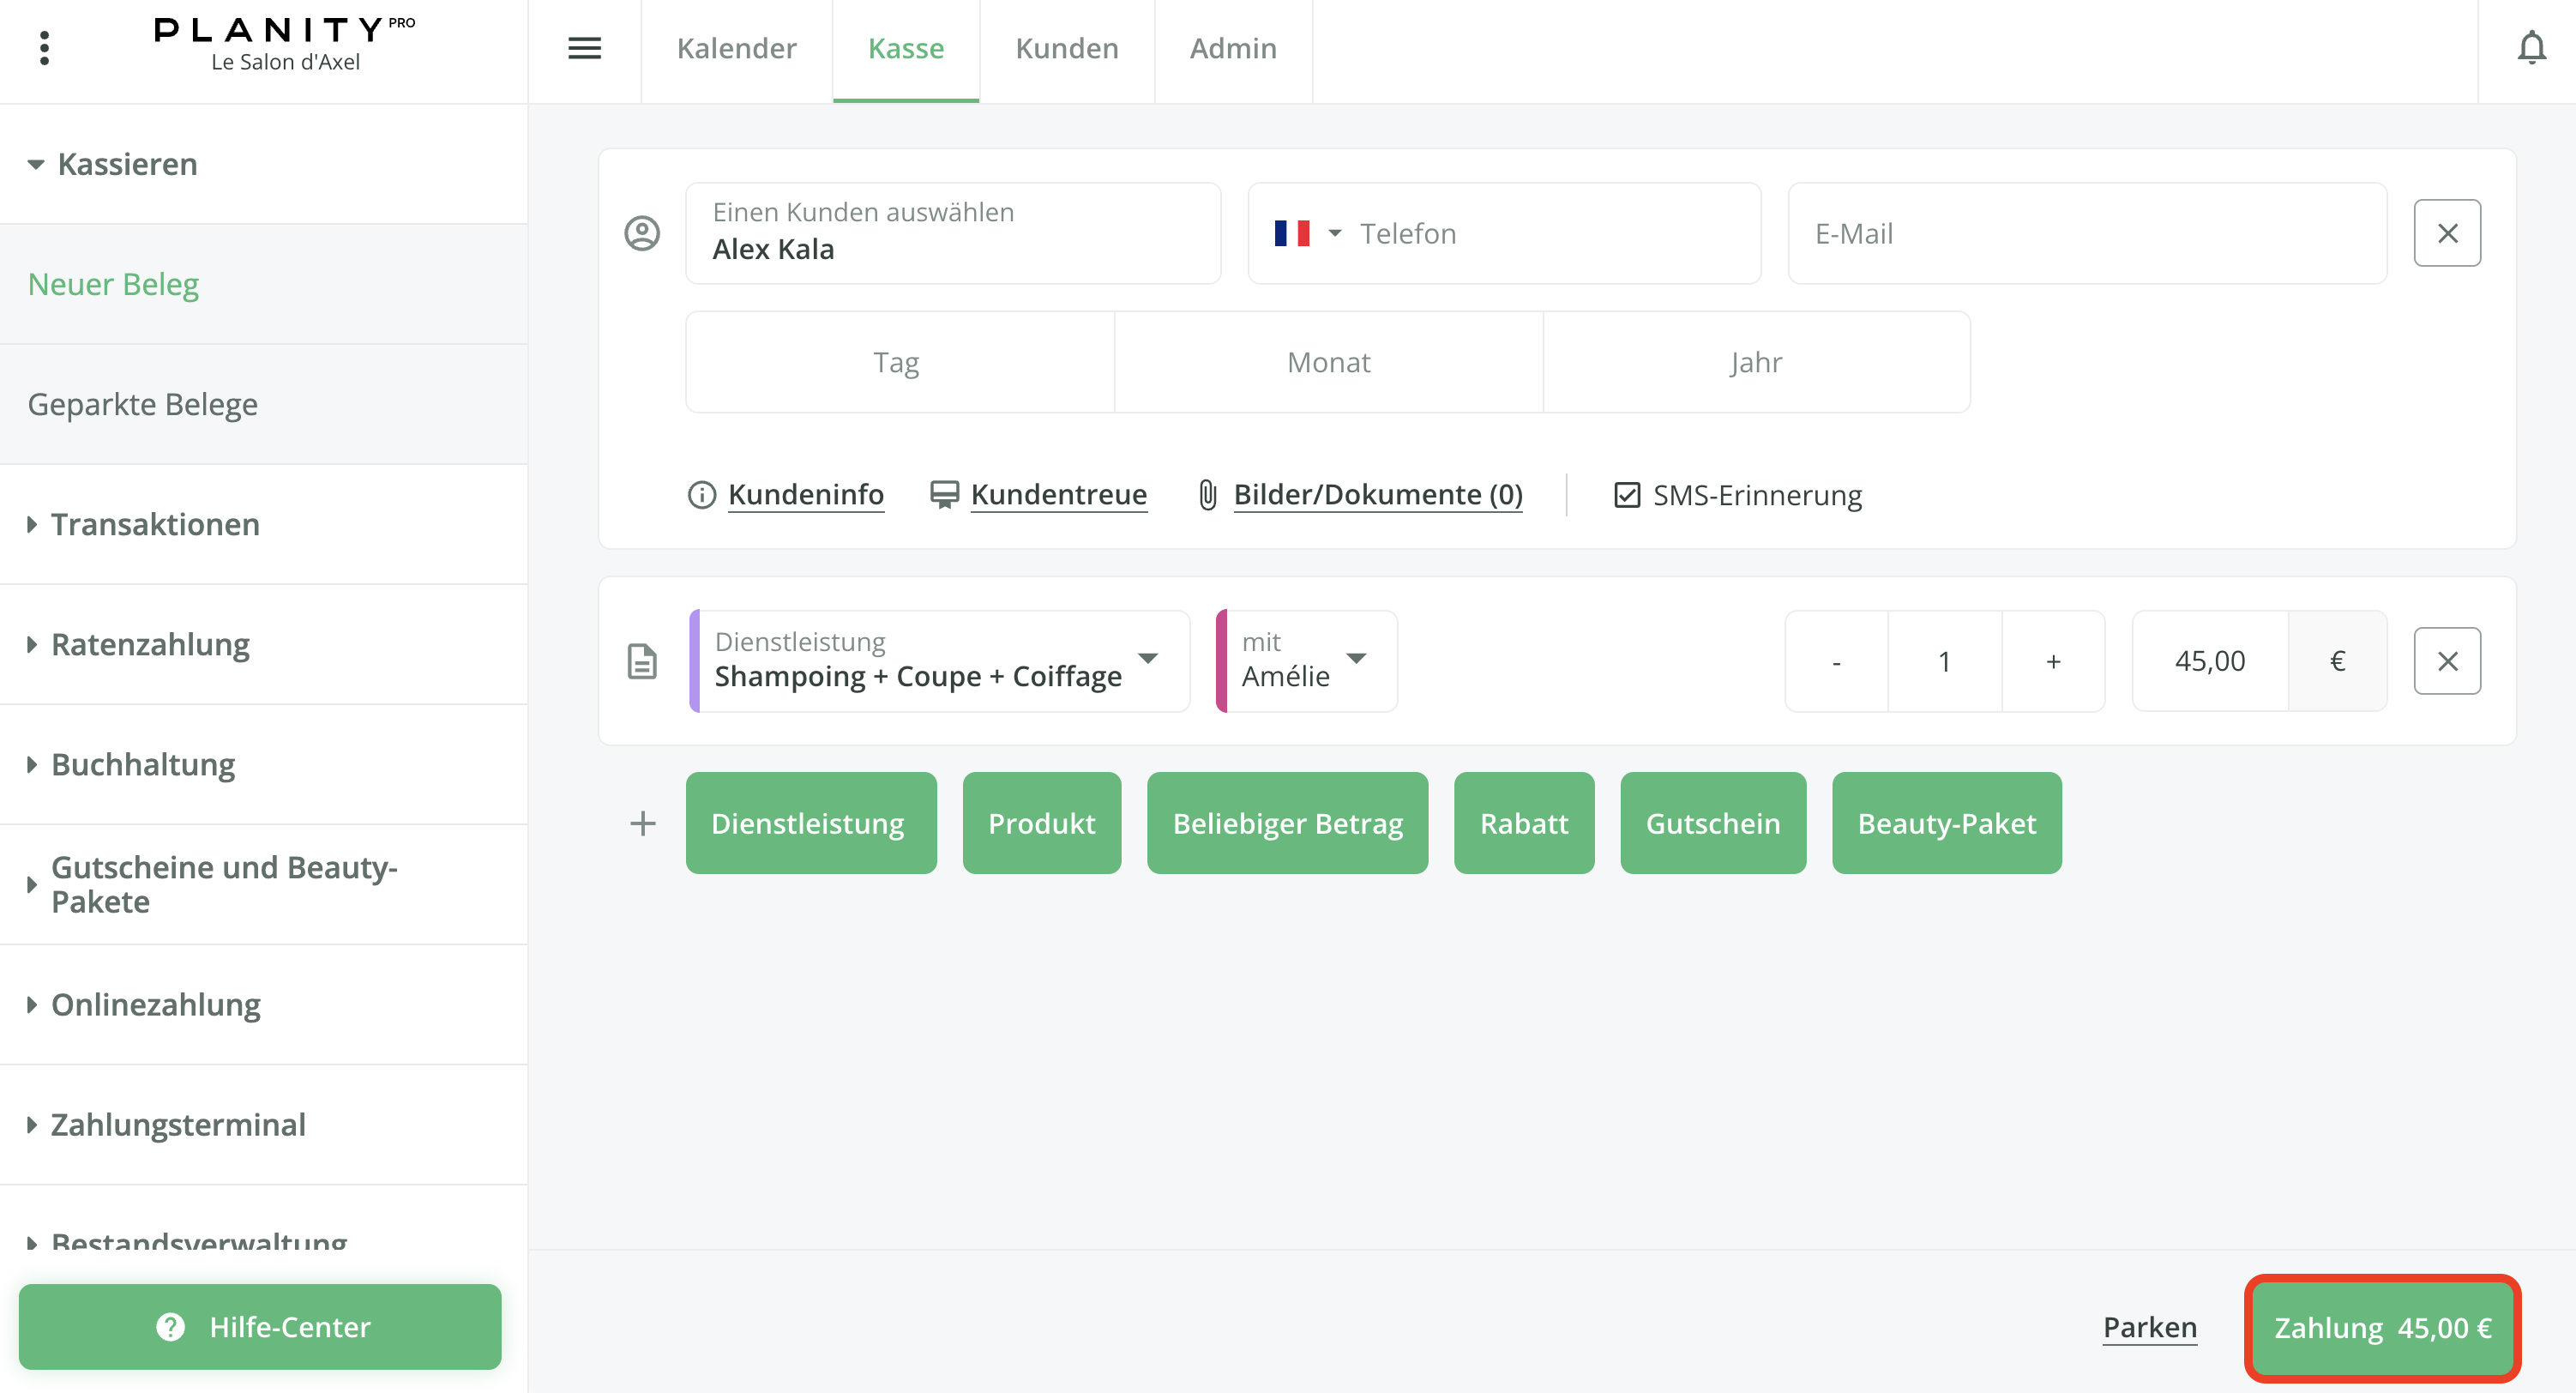2576x1393 pixels.
Task: Decrease quantity with minus stepper
Action: click(1836, 661)
